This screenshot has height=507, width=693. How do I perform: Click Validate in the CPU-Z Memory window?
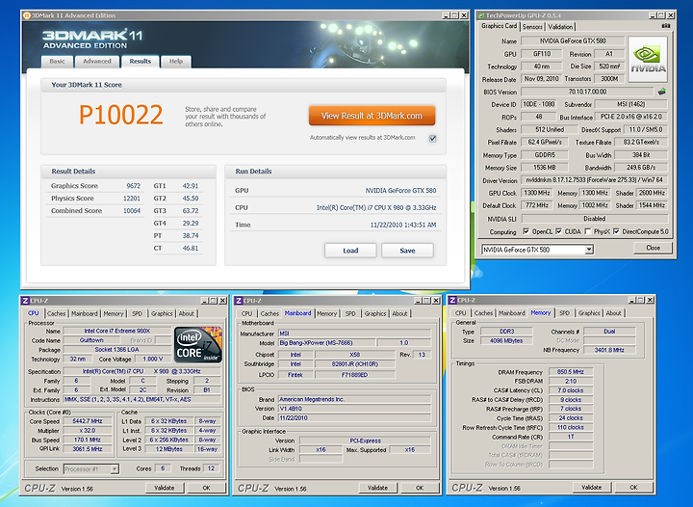(x=591, y=488)
